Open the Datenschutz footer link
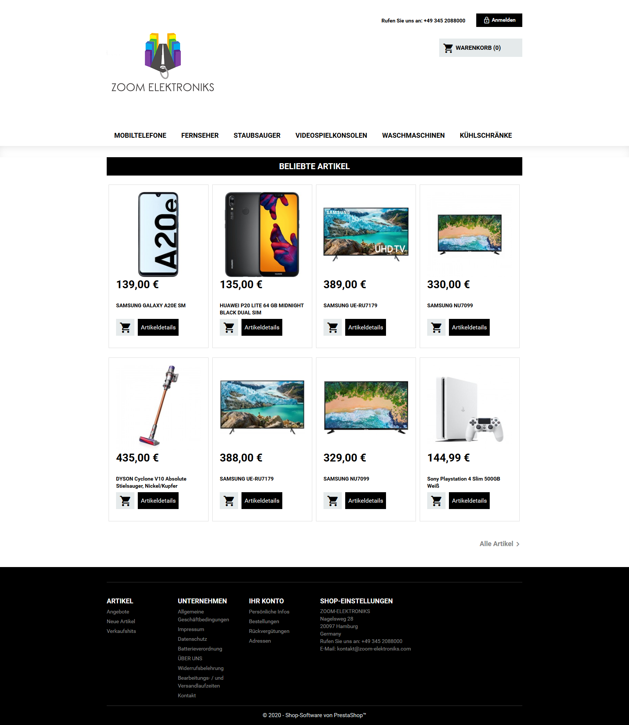 pyautogui.click(x=192, y=639)
